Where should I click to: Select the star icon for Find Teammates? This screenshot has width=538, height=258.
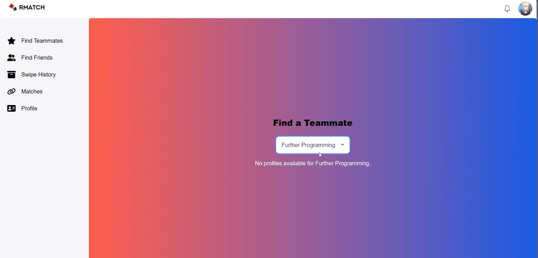coord(11,41)
